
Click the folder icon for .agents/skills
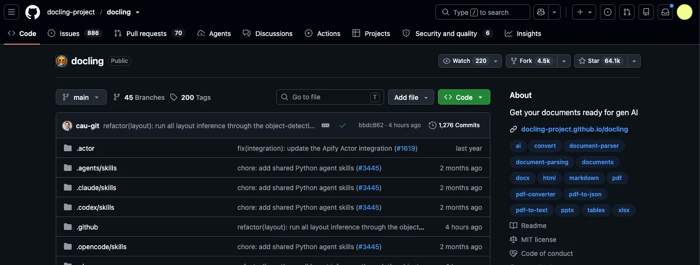coord(68,168)
